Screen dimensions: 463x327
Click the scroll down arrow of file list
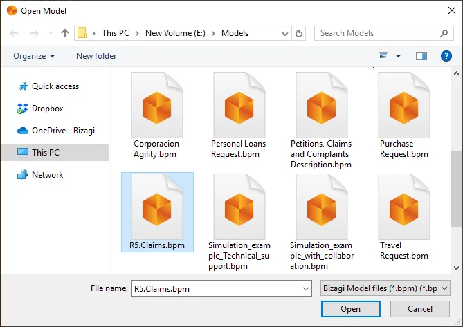[456, 268]
